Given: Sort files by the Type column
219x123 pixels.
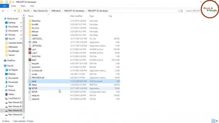Looking at the screenshot, I should [x=92, y=16].
